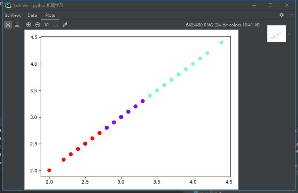This screenshot has width=298, height=193.
Task: Click the image info text 640x480 PNG
Action: pos(223,25)
